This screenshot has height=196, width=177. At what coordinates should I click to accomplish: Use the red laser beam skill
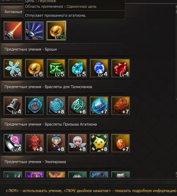click(13, 30)
